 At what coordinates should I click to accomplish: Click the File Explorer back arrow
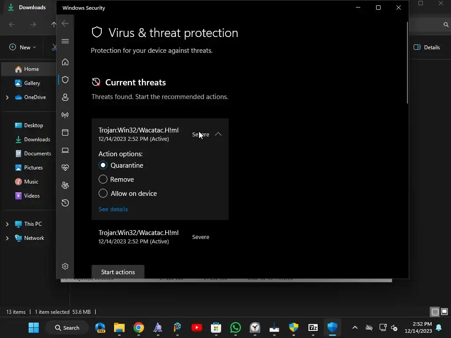pos(12,25)
